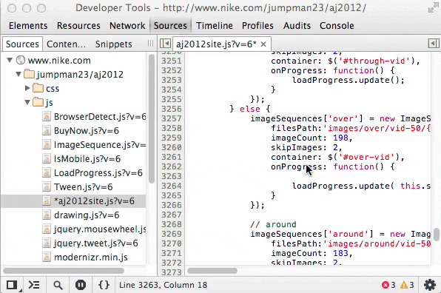The image size is (441, 293).
Task: Click the code editor horizontal scrollbar
Action: (212, 271)
